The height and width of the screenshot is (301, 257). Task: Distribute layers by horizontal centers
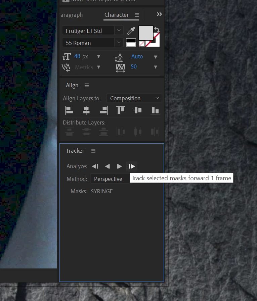tap(138, 132)
